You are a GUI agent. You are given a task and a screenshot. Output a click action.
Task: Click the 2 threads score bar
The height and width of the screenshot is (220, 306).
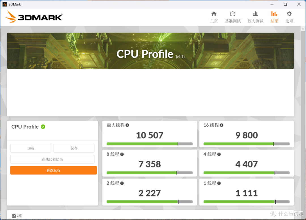(x=150, y=202)
